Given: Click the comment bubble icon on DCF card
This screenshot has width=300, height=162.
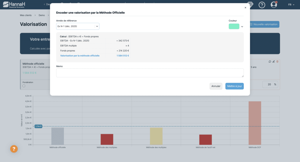Looking at the screenshot, I should click(270, 62).
